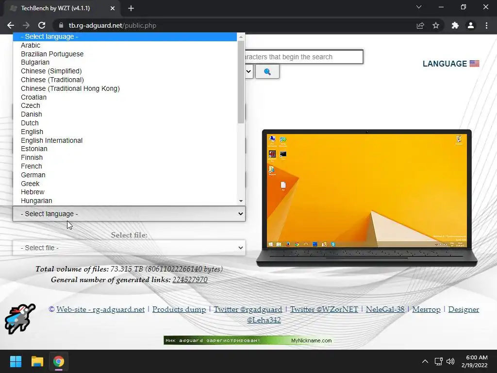Screen dimensions: 497x373
Task: Open a new browser tab
Action: click(131, 8)
